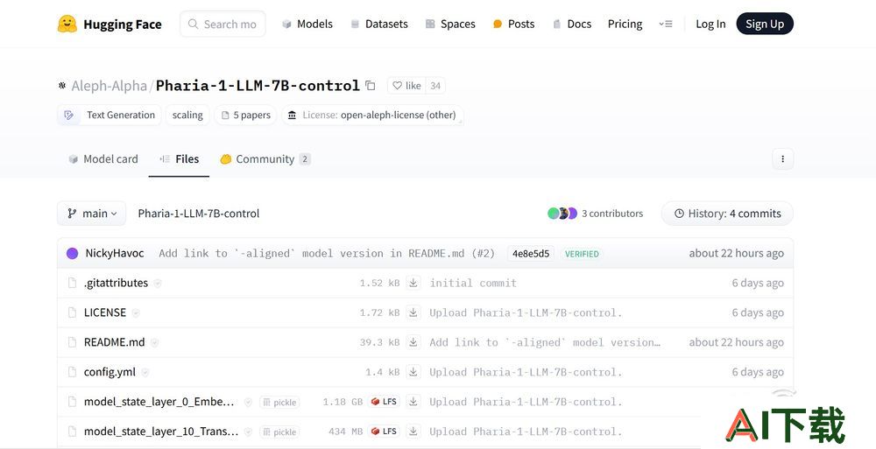Viewport: 876px width, 449px height.
Task: Click the NickyHavoc purple avatar
Action: (x=72, y=254)
